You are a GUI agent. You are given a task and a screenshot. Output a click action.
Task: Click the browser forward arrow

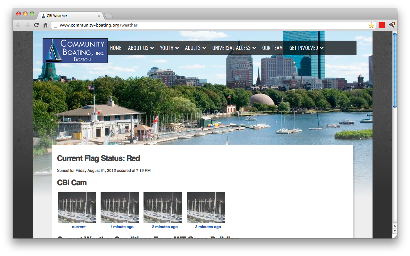tap(28, 25)
